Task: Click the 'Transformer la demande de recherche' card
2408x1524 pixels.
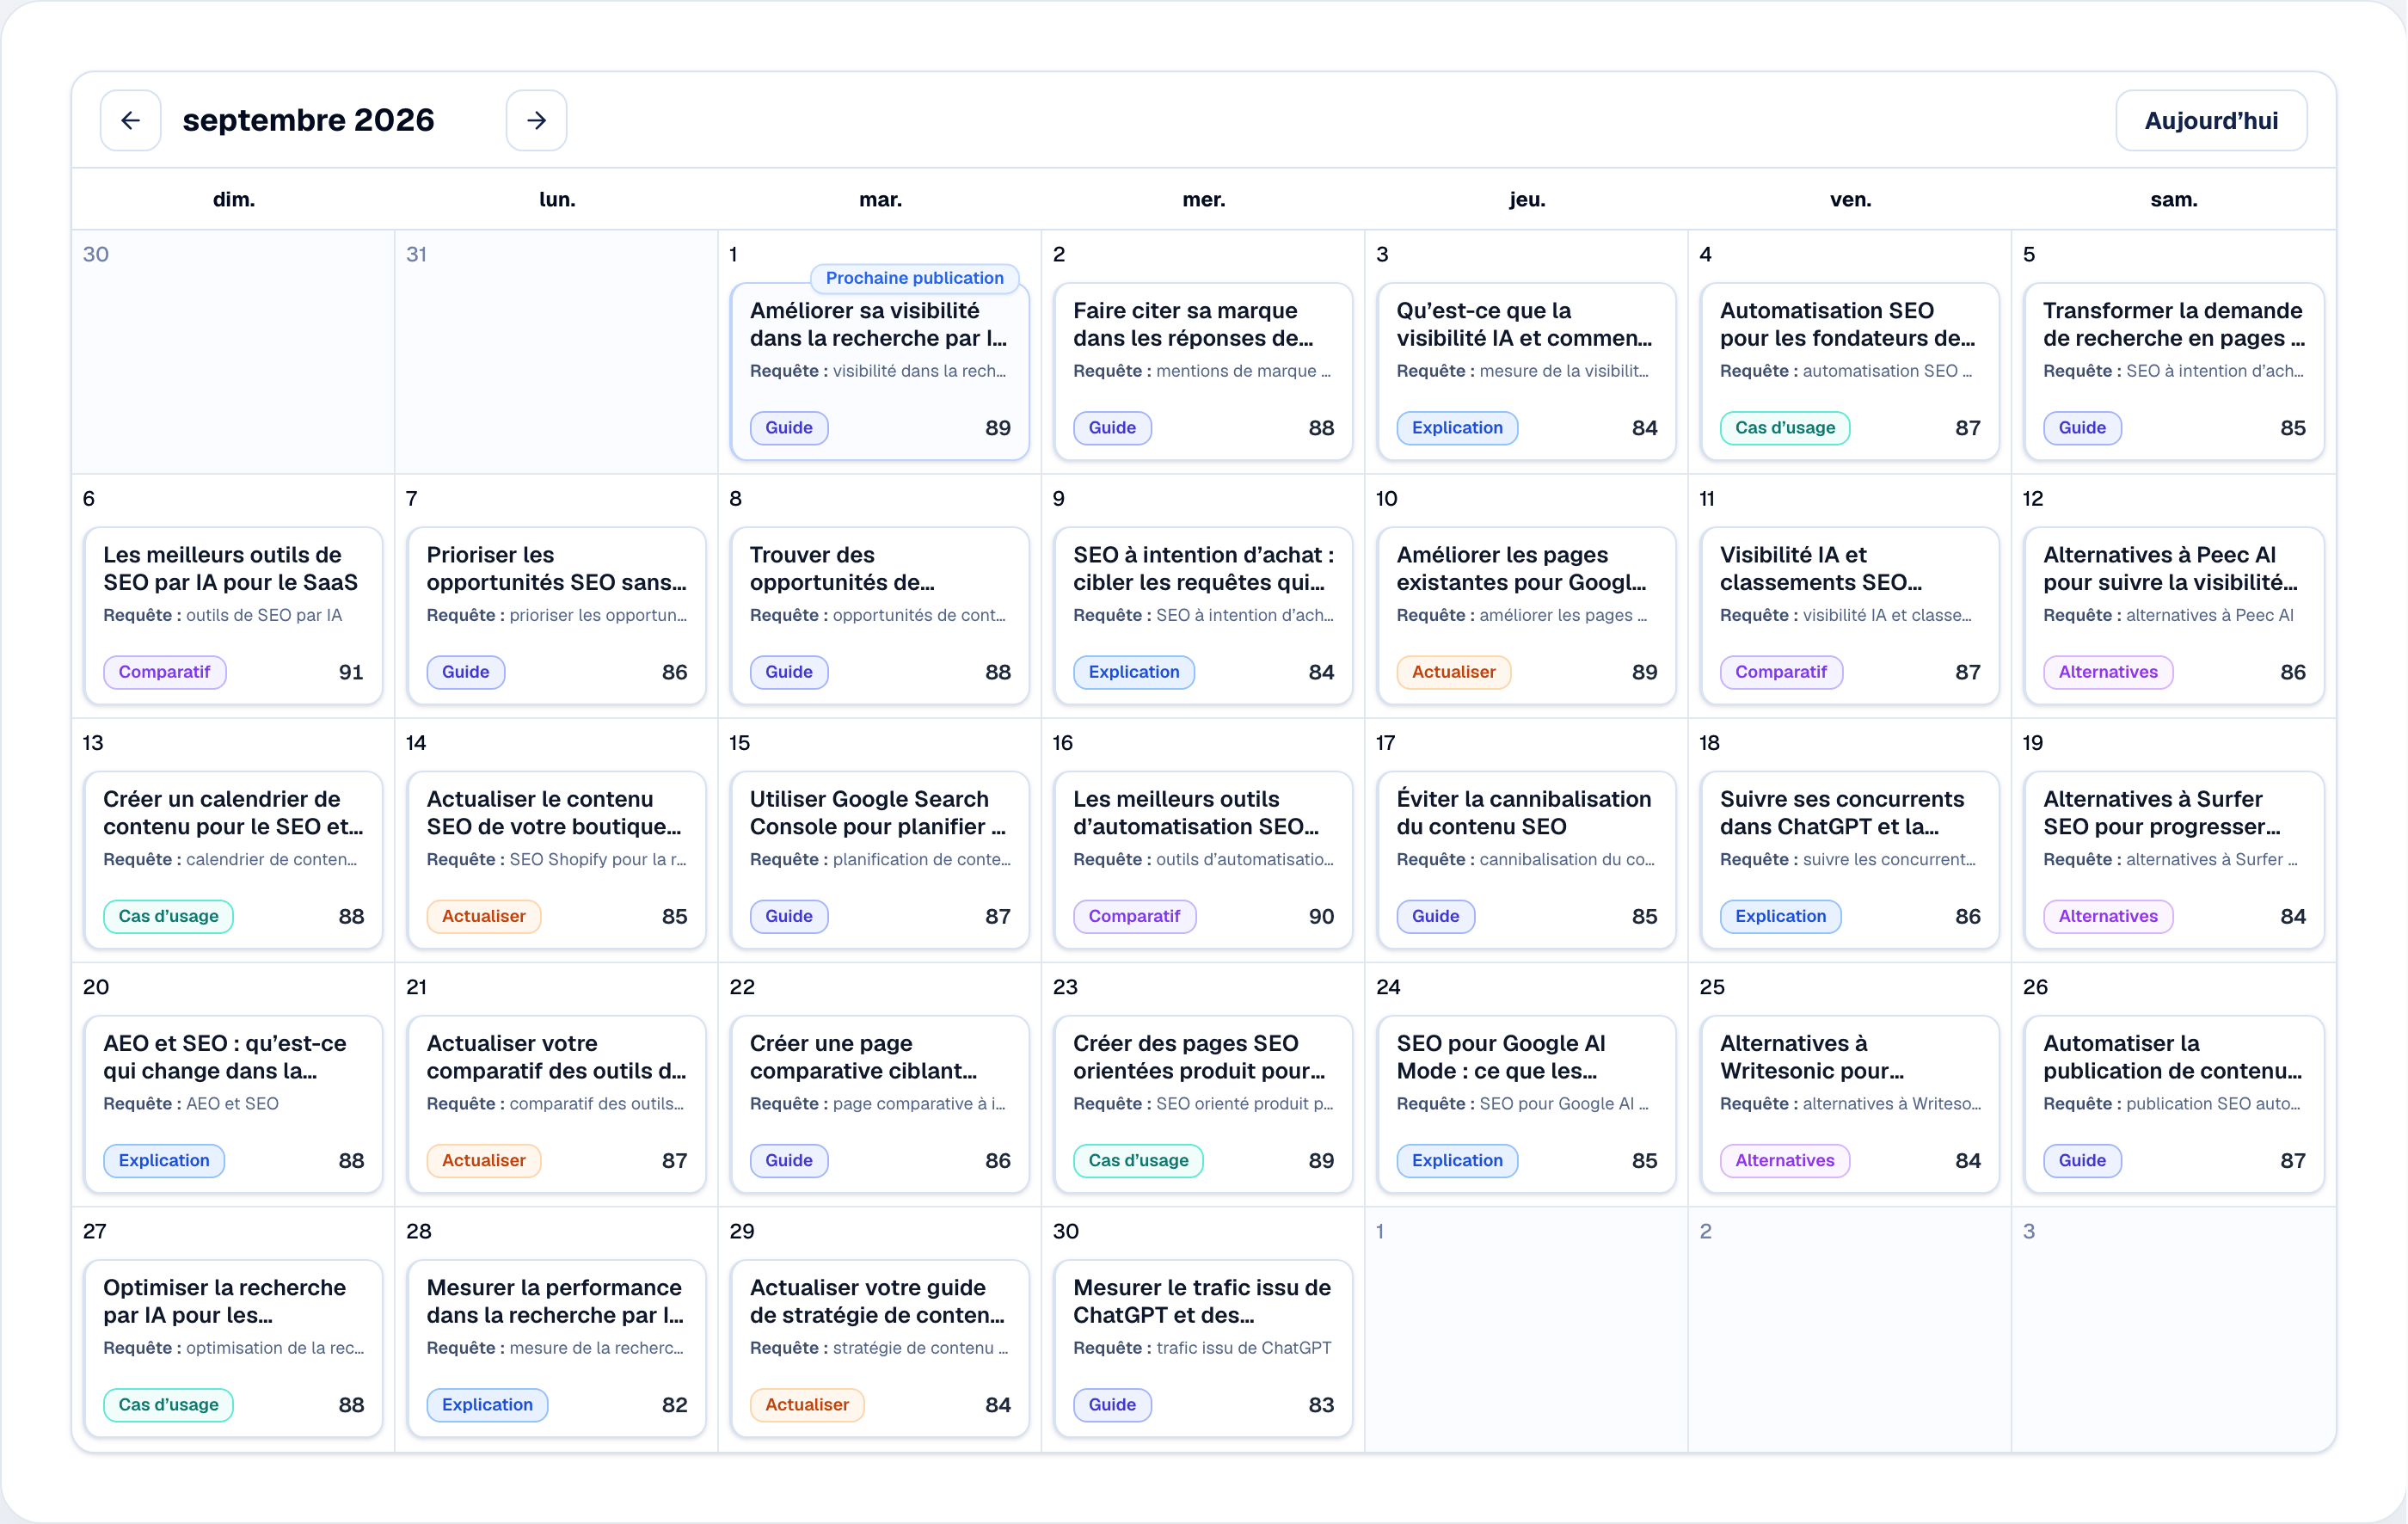Action: tap(2173, 372)
